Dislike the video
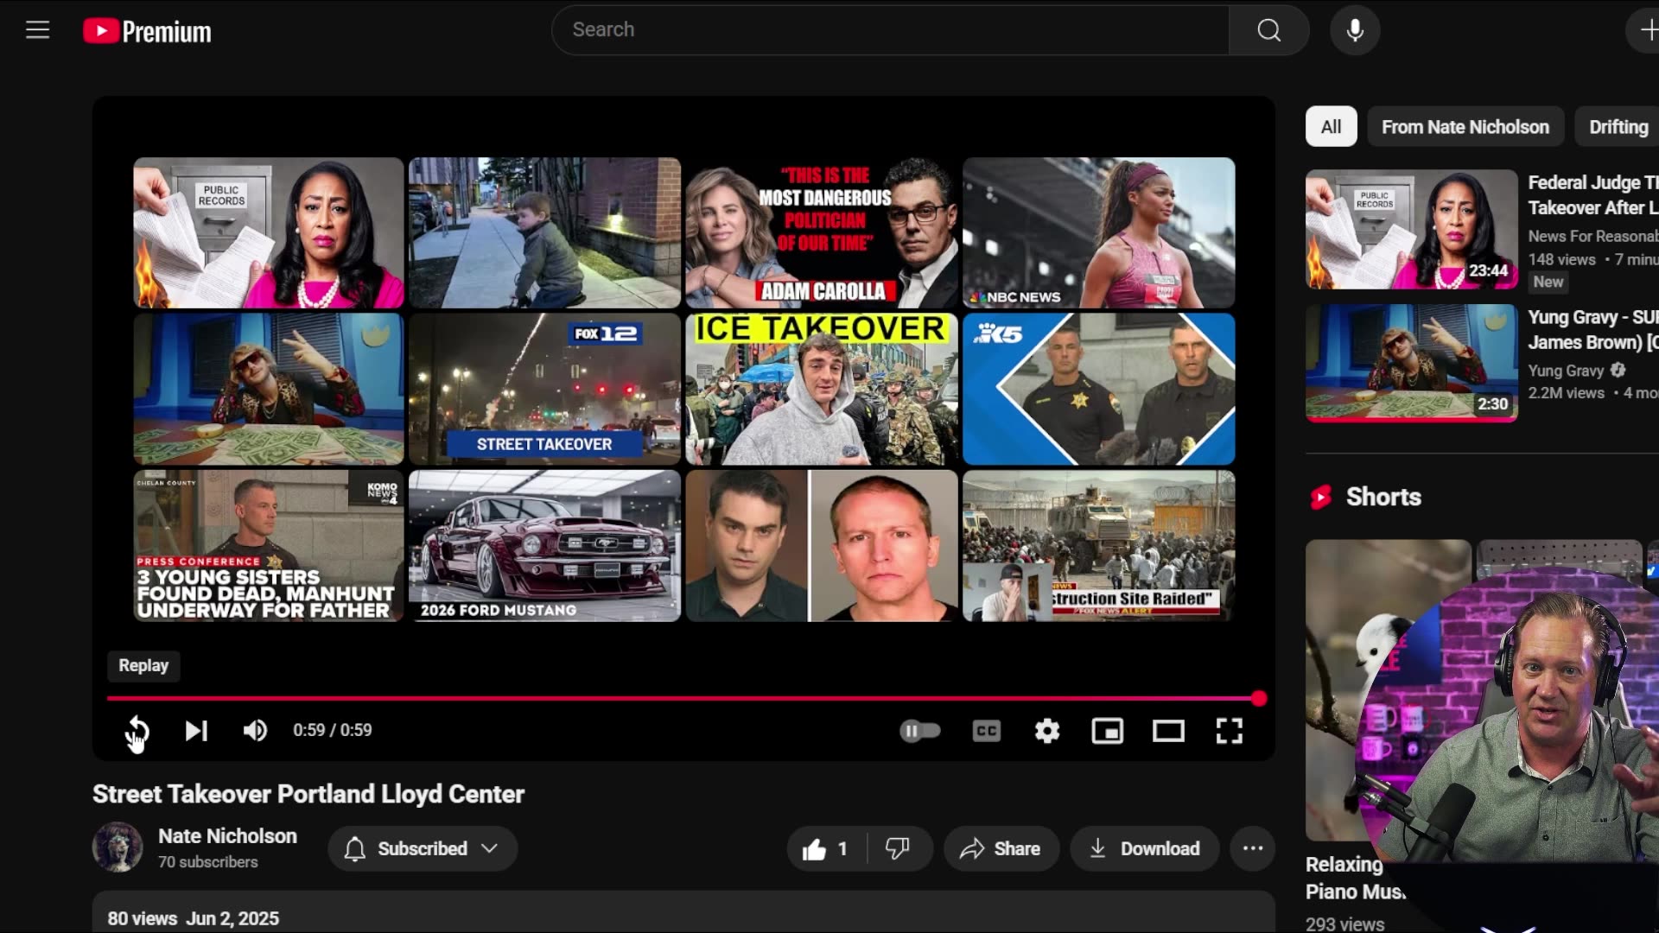This screenshot has height=933, width=1659. pyautogui.click(x=898, y=848)
